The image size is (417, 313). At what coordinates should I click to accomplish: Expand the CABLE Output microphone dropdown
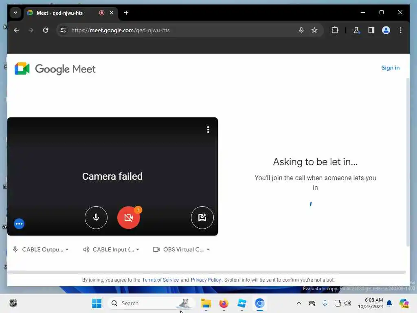[x=41, y=249]
